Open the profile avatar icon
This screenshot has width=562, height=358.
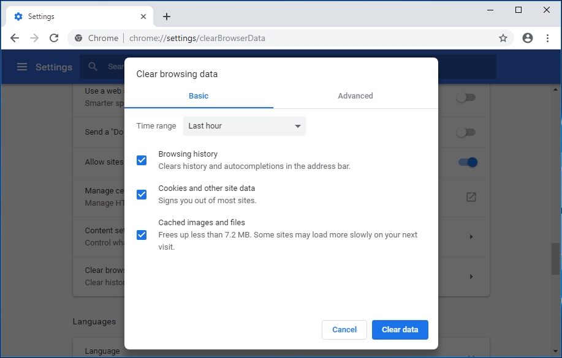527,37
